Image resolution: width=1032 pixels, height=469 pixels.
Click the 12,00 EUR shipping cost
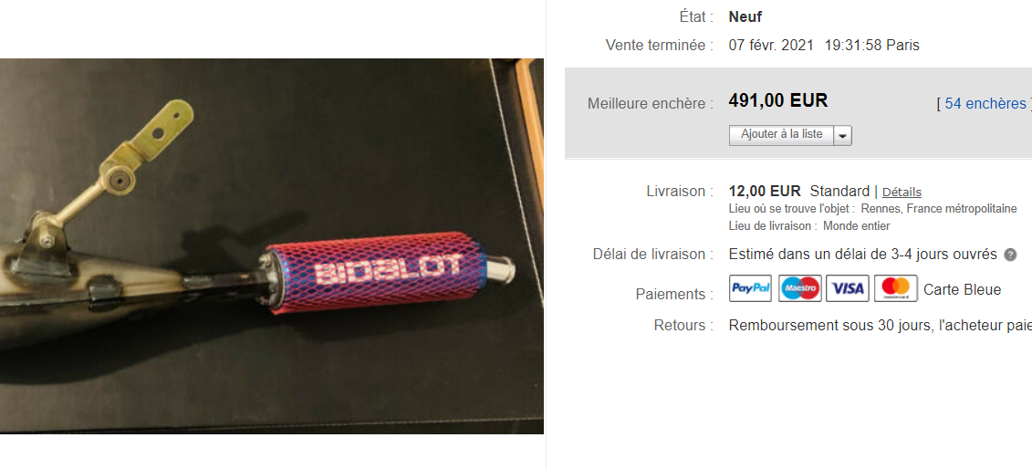click(x=765, y=192)
